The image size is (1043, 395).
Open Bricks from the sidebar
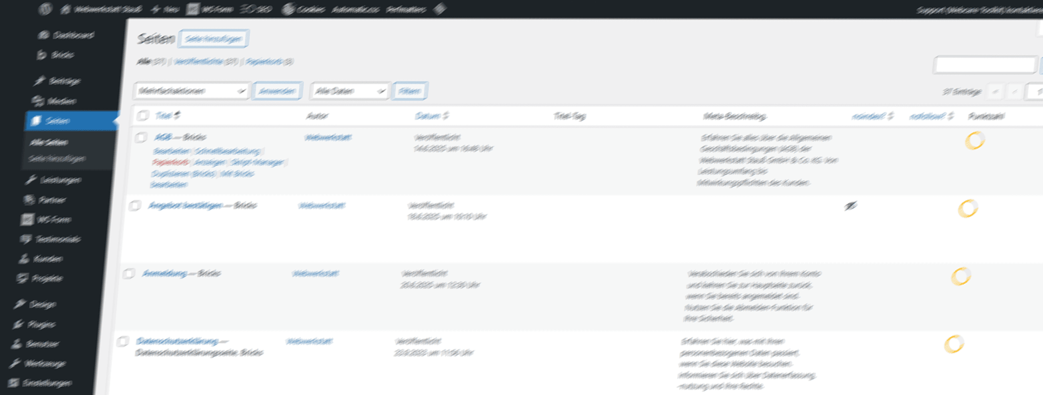click(56, 55)
